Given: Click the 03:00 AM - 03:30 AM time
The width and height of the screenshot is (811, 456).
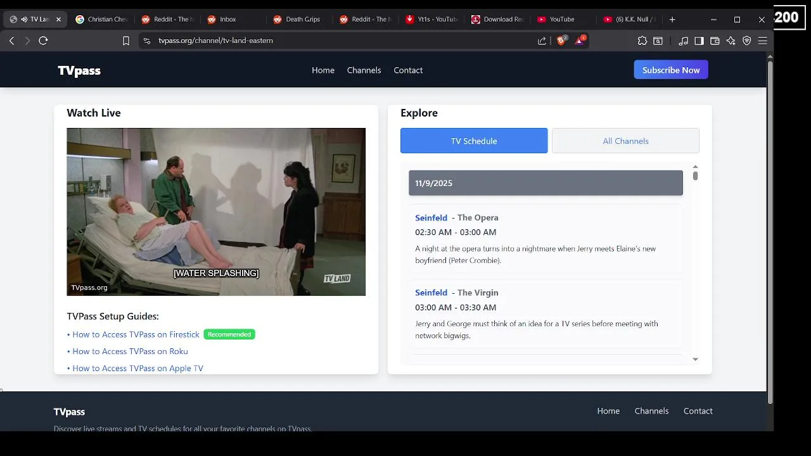Looking at the screenshot, I should tap(456, 307).
